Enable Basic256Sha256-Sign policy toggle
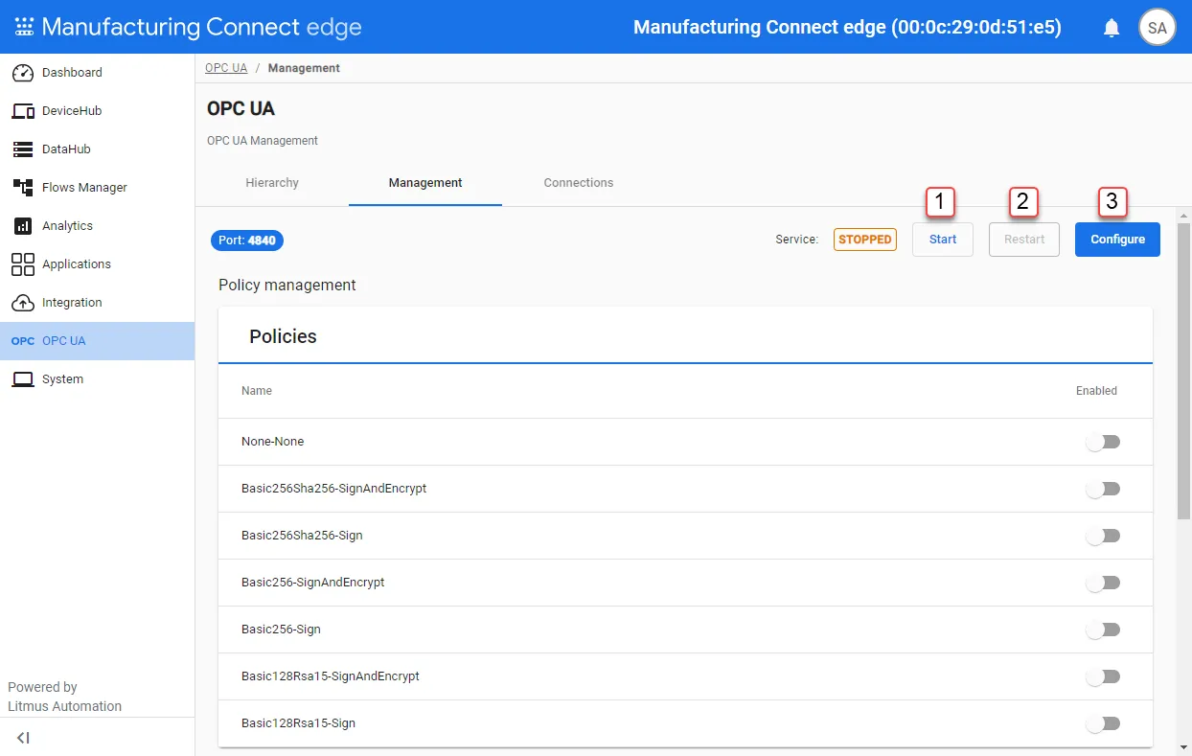Viewport: 1192px width, 756px height. tap(1103, 536)
